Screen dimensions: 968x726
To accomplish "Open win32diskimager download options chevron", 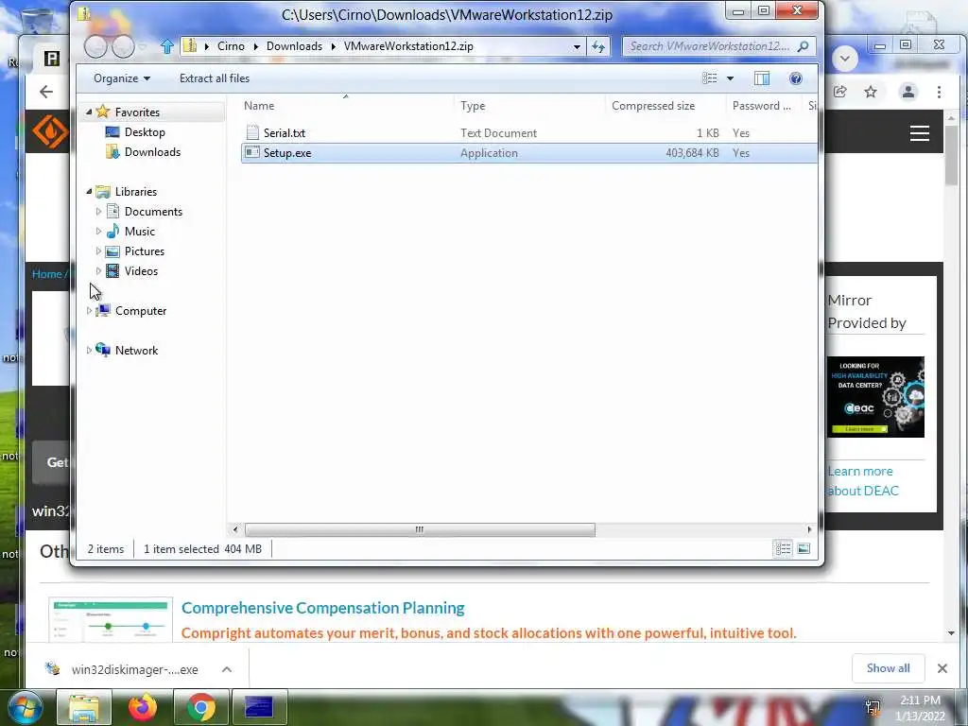I will (x=227, y=669).
